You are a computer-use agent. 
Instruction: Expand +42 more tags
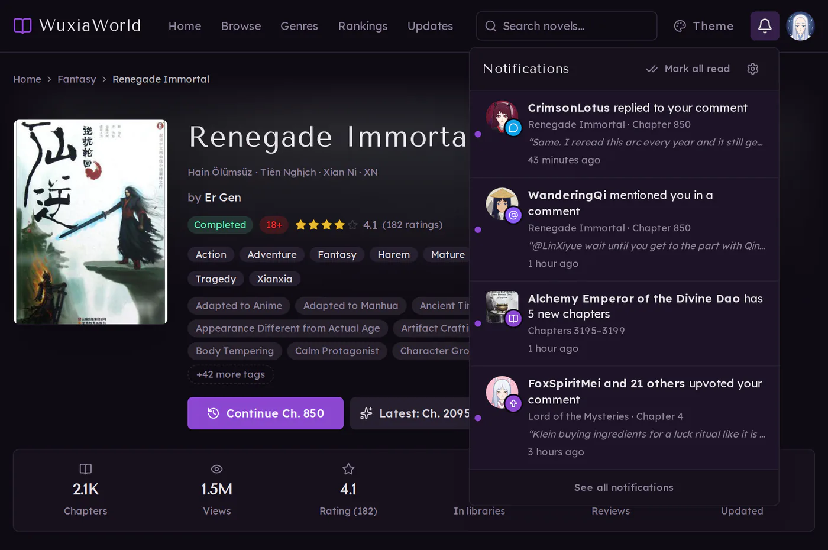pos(231,374)
